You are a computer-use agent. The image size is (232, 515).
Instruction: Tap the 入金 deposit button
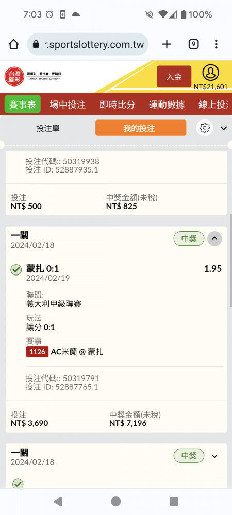[174, 77]
